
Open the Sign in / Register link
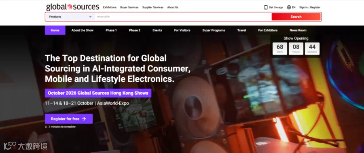(310, 7)
